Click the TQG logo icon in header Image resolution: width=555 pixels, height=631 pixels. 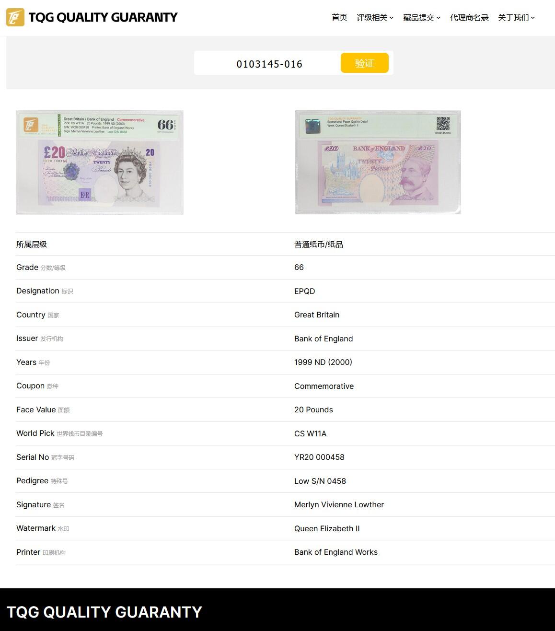coord(15,17)
